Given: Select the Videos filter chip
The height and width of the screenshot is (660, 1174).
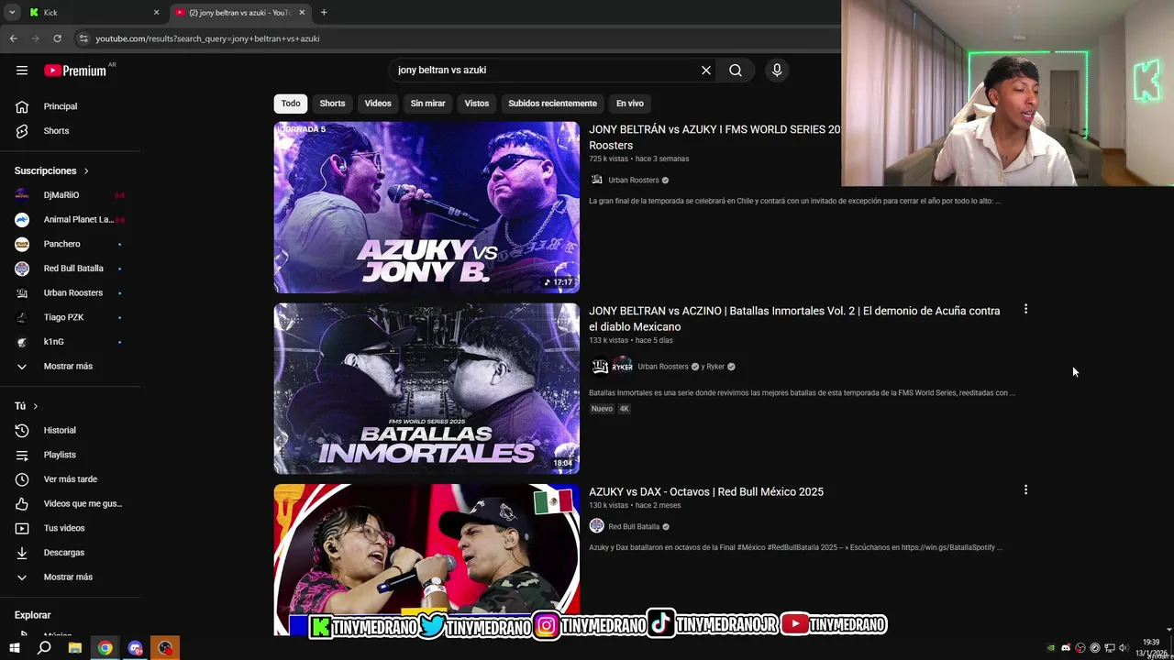Looking at the screenshot, I should click(x=378, y=104).
